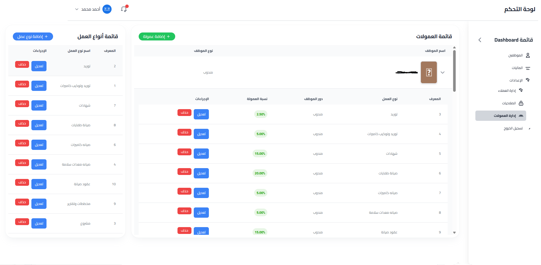
Task: Click the commission management icon in sidebar
Action: [521, 116]
